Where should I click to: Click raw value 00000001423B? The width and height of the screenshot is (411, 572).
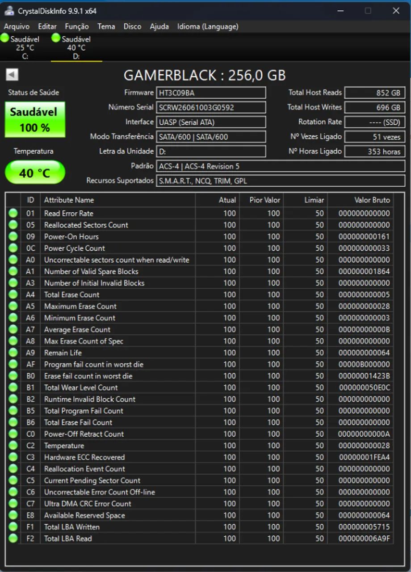364,376
